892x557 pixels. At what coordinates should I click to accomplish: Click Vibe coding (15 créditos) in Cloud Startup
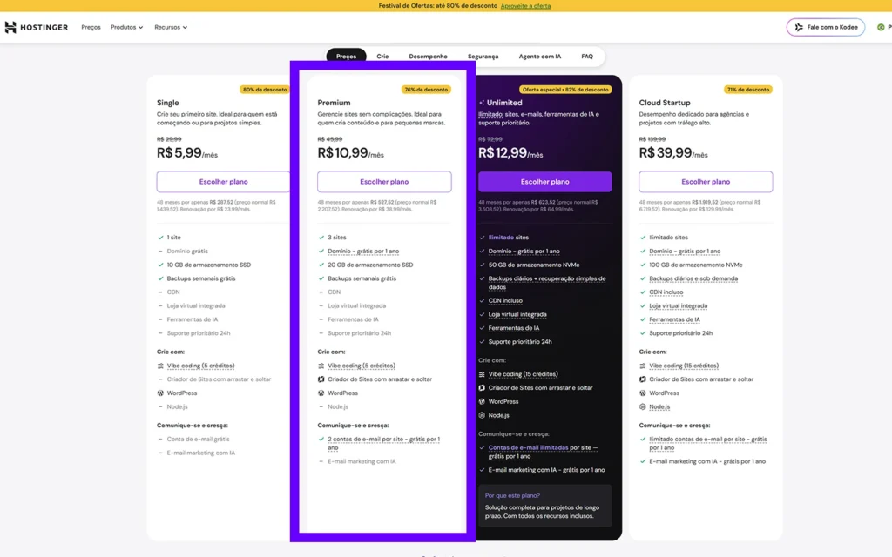[684, 366]
